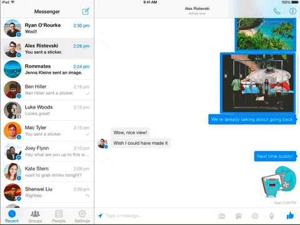Tap the blue monster camera sticker
The height and width of the screenshot is (225, 300).
(x=279, y=182)
